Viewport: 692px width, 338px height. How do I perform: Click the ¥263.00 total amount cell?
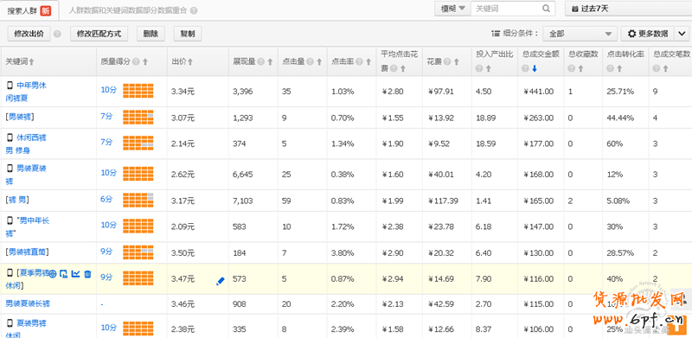pyautogui.click(x=538, y=118)
